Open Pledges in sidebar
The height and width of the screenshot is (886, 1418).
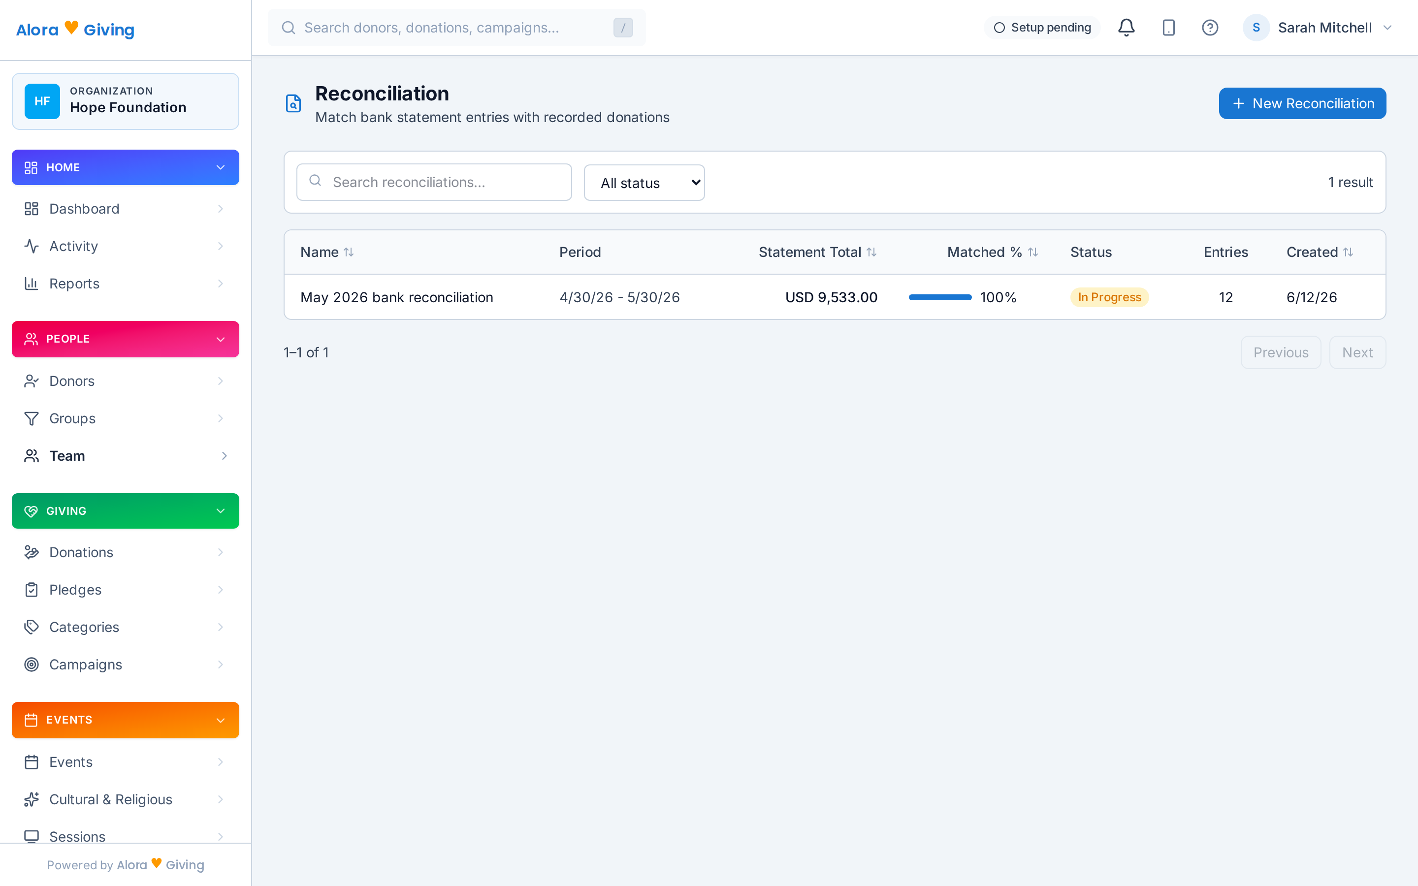126,590
